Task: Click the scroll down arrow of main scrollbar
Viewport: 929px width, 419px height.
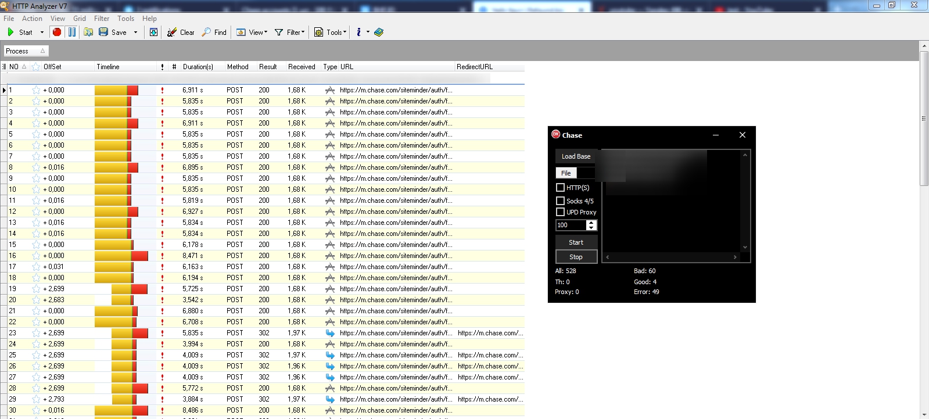Action: click(x=924, y=414)
